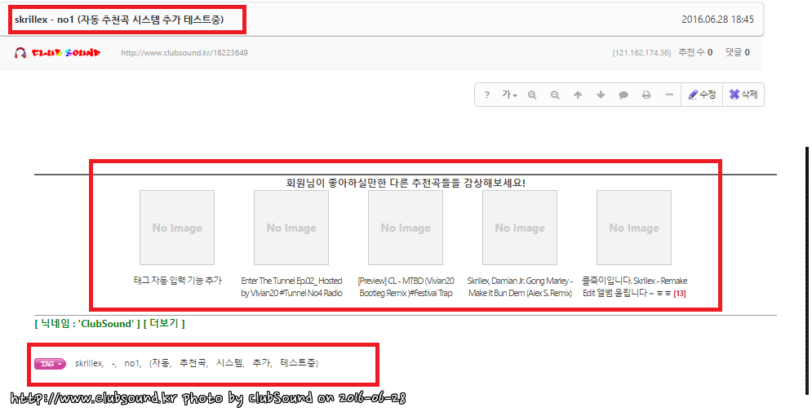Open the font size 가 dropdown
Viewport: 812px width, 412px height.
[x=509, y=95]
